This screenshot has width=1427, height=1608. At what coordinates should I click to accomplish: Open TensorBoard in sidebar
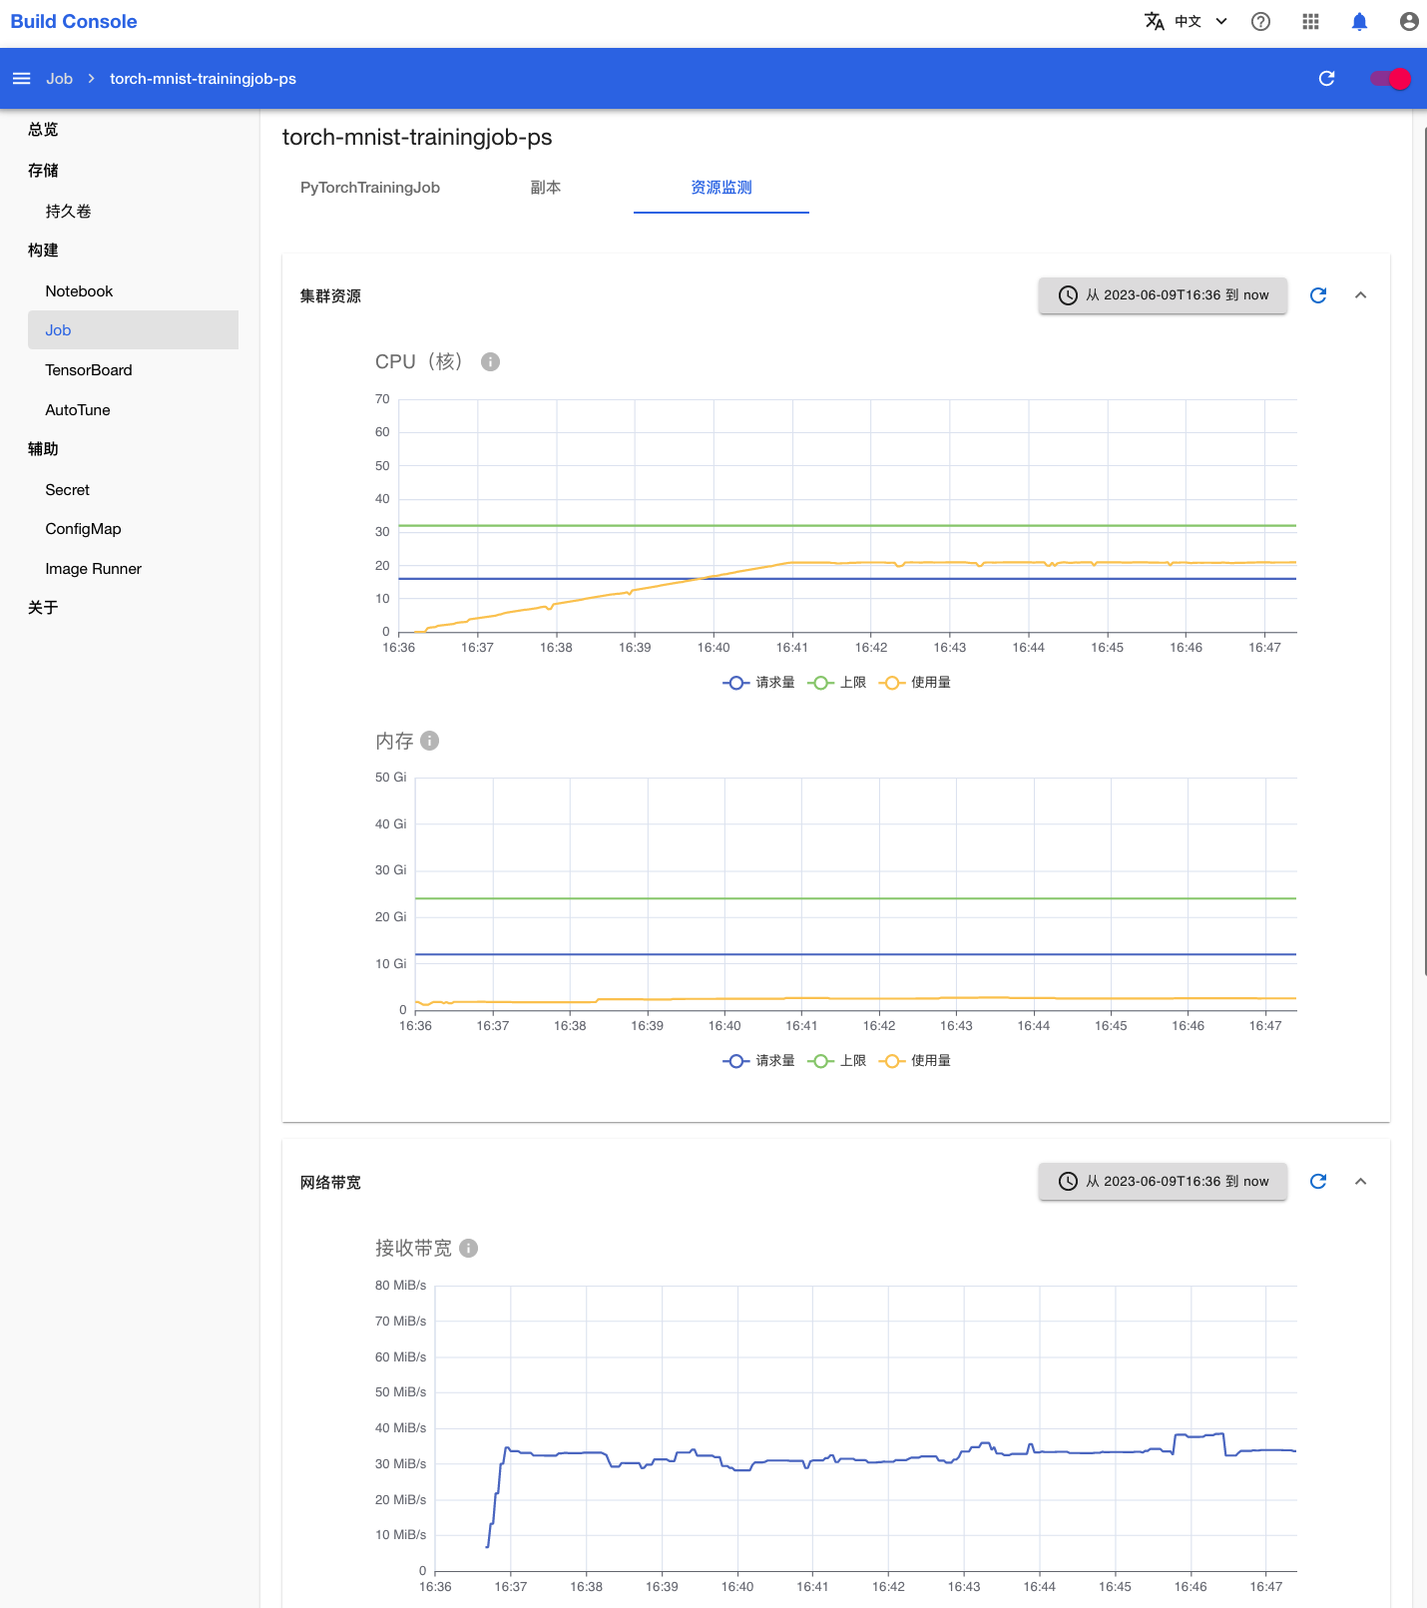89,370
